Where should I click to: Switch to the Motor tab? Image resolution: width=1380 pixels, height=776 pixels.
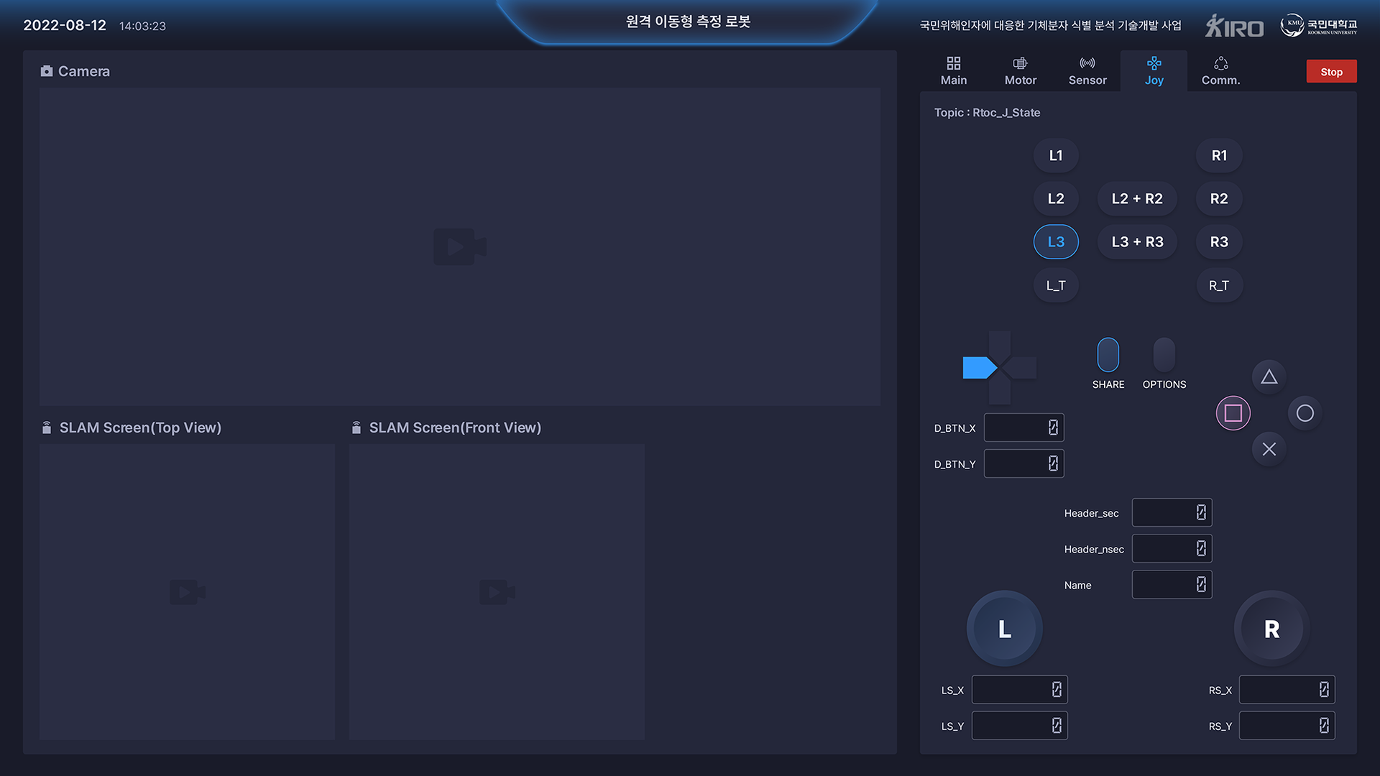[x=1020, y=71]
